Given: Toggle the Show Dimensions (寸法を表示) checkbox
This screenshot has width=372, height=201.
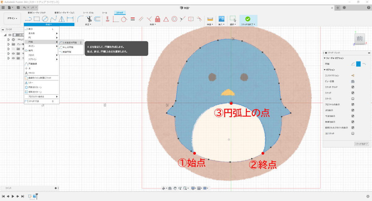Looking at the screenshot, I should (x=353, y=116).
